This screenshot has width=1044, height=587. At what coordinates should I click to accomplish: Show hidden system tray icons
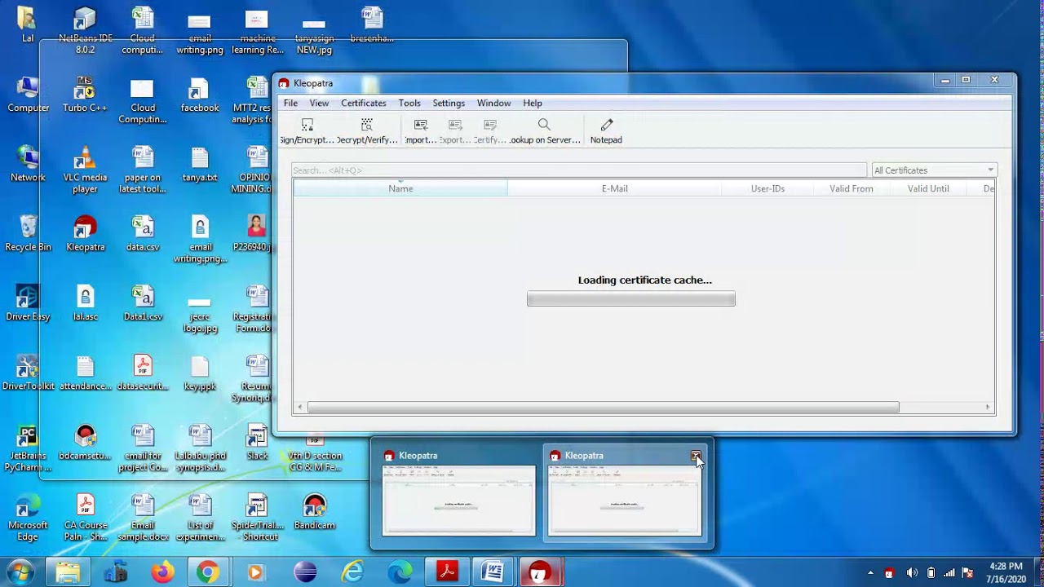click(869, 572)
